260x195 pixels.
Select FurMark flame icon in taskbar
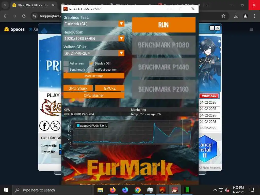162,190
